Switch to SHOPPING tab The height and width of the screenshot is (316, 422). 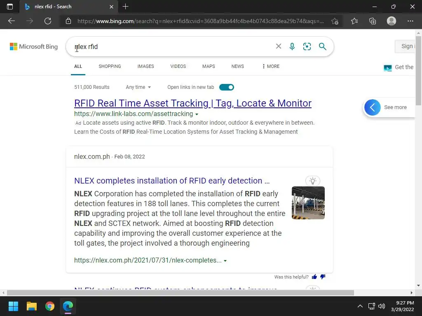(x=110, y=66)
